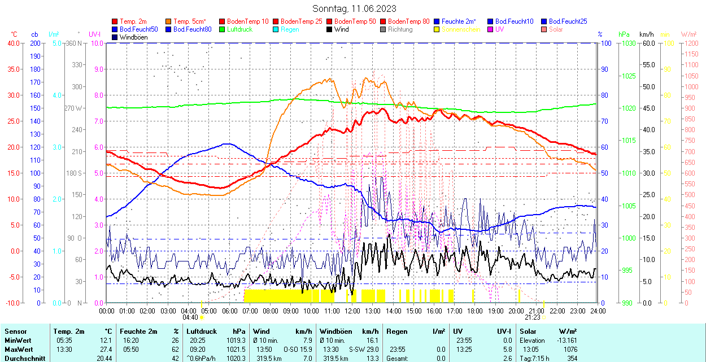706x362 pixels.
Task: Click the UV maximum value 5.8
Action: click(x=507, y=350)
